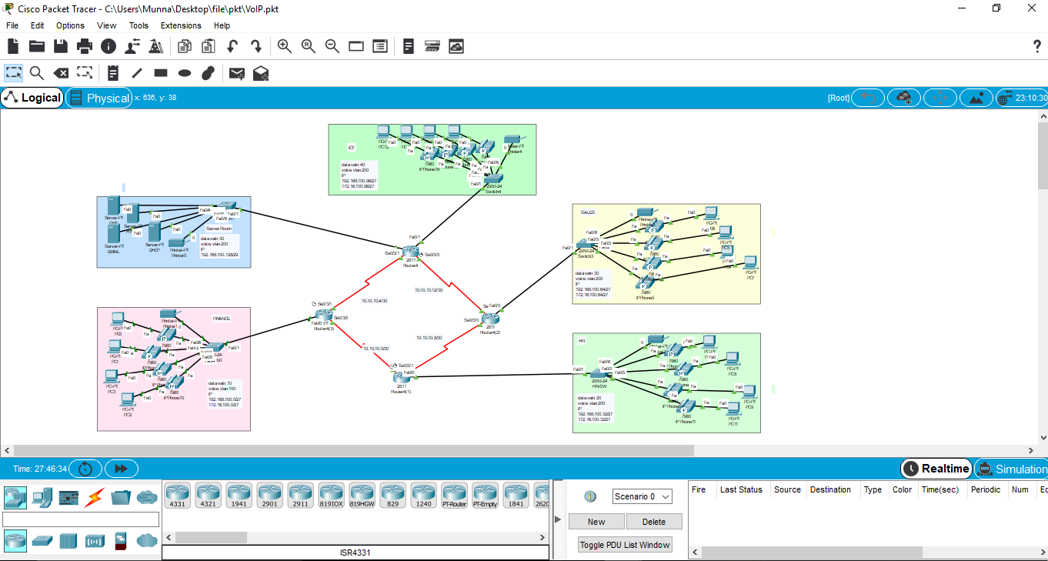Open the View menu
Screen dimensions: 1048x561
point(107,25)
